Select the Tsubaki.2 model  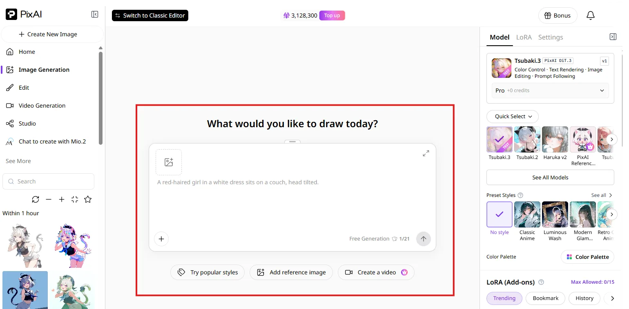527,139
